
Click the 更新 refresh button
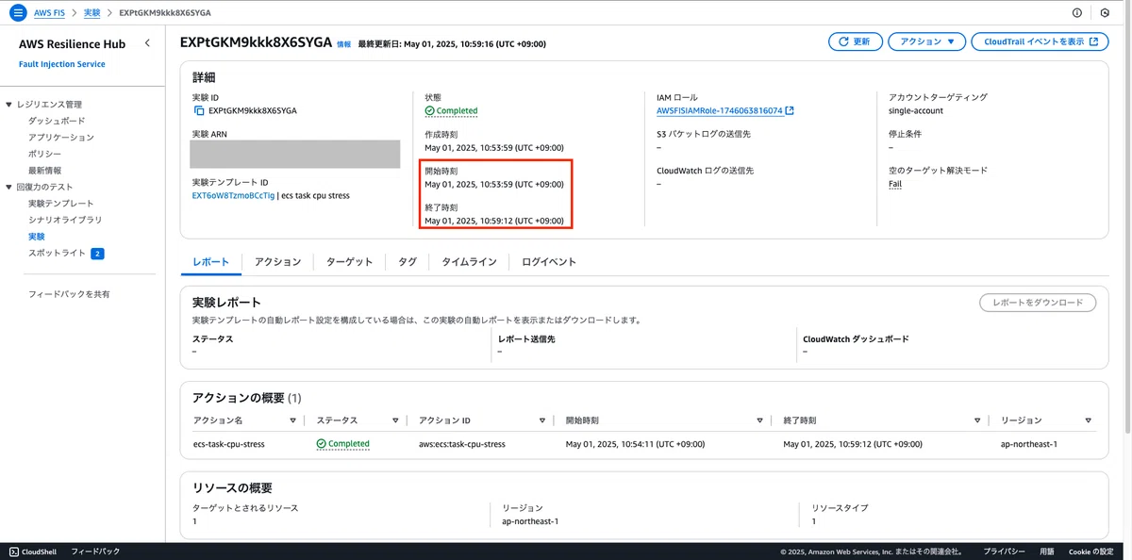click(x=855, y=41)
